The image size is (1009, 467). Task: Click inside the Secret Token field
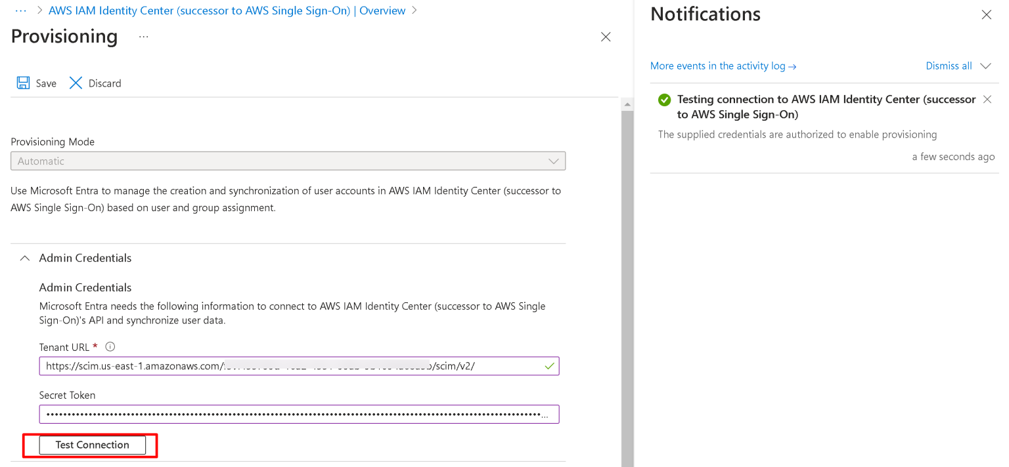point(289,415)
